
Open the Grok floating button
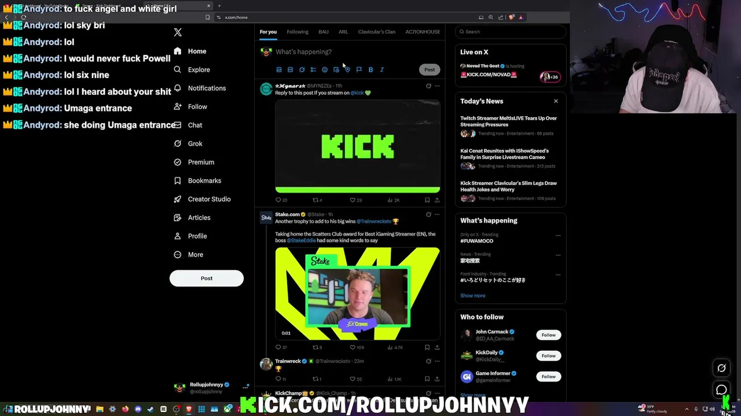[721, 368]
